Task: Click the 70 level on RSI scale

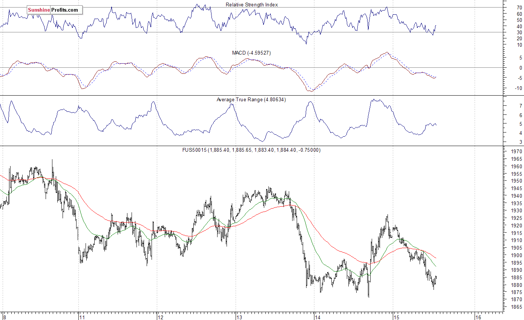Action: [x=519, y=8]
